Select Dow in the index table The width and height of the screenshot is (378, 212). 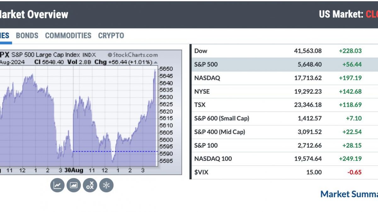(201, 51)
